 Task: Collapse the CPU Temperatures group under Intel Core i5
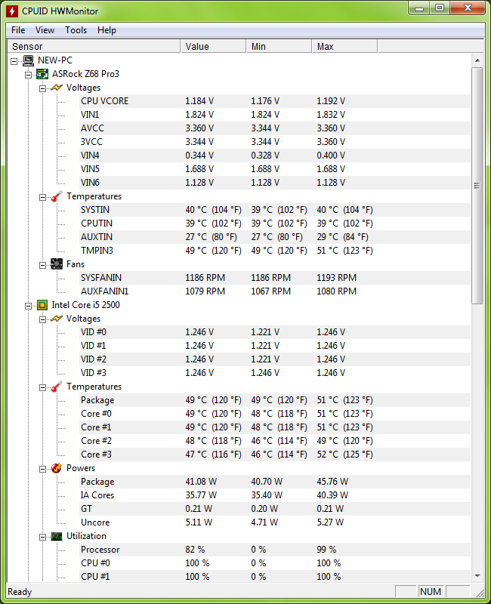click(42, 387)
